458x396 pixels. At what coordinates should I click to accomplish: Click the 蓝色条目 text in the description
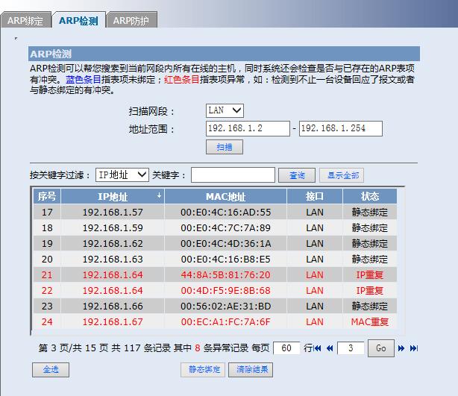click(x=84, y=79)
